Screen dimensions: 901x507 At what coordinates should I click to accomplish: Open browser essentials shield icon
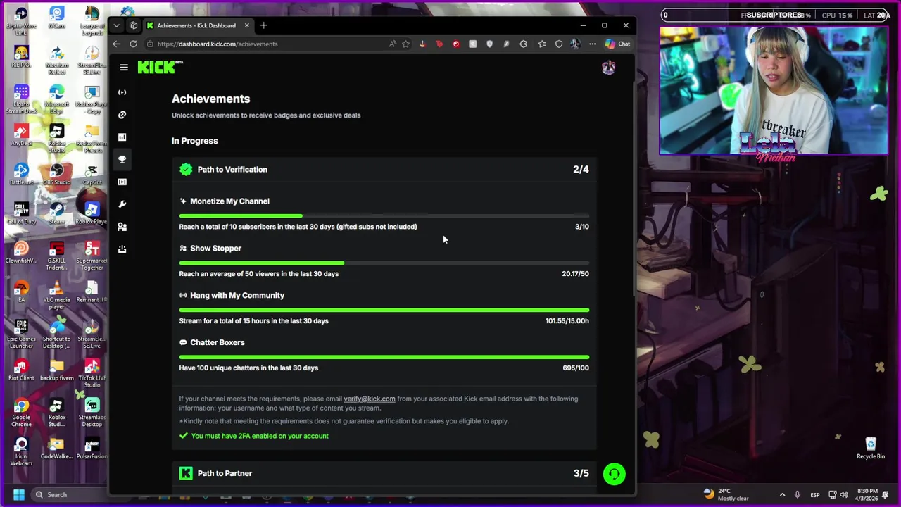[x=559, y=44]
